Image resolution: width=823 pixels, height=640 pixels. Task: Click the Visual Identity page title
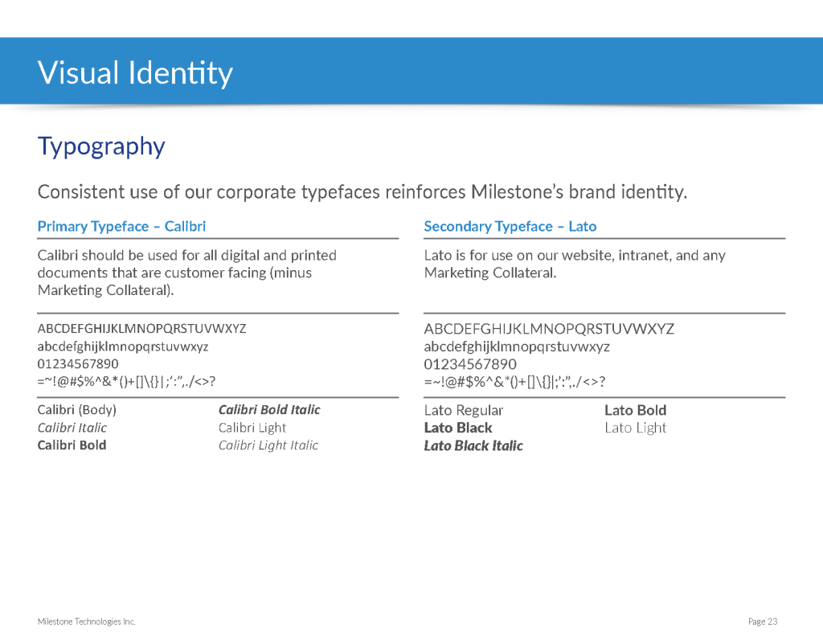click(x=135, y=72)
